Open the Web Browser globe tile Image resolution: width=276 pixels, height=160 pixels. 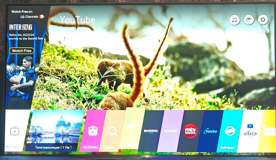230,131
